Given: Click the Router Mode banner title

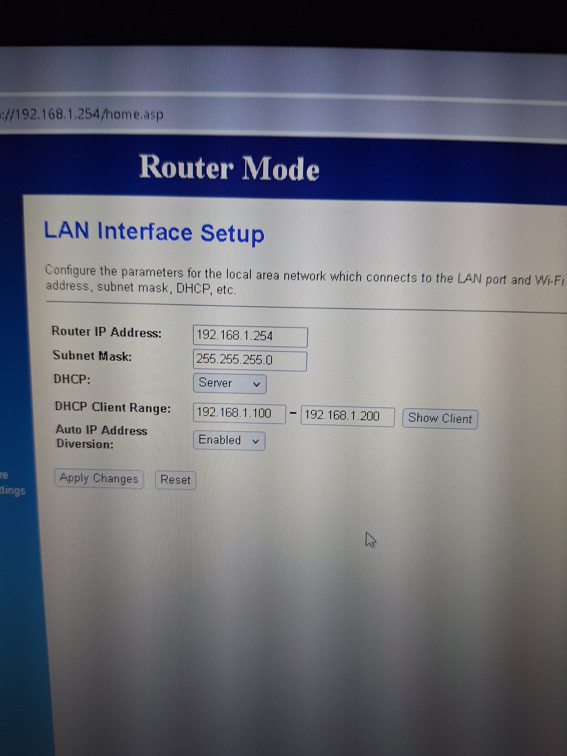Looking at the screenshot, I should pos(229,168).
